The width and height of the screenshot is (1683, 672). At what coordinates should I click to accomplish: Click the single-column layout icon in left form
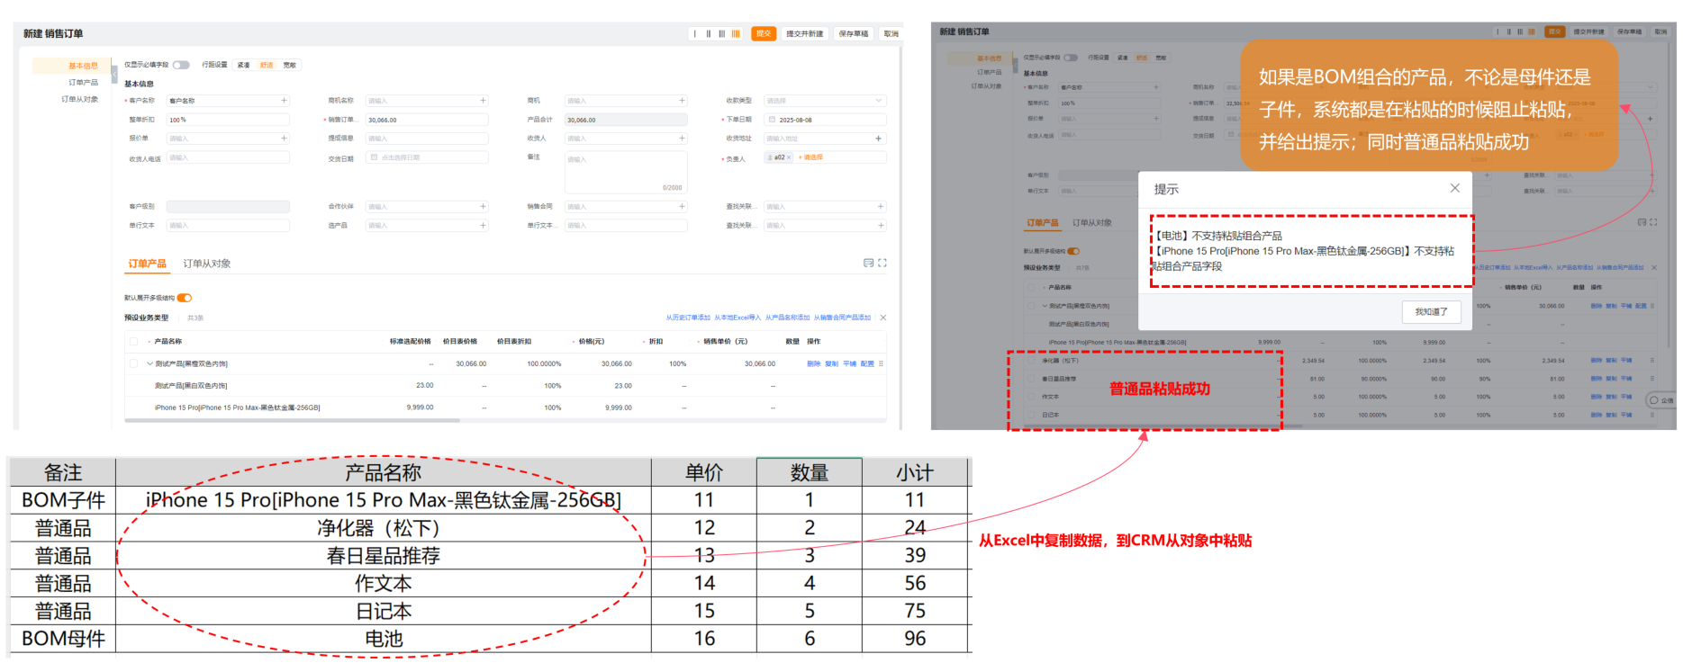[695, 34]
